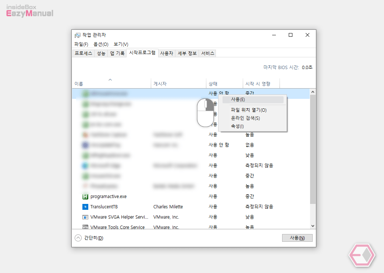This screenshot has height=273, width=384.
Task: Click the 사용(N) button
Action: pos(297,238)
